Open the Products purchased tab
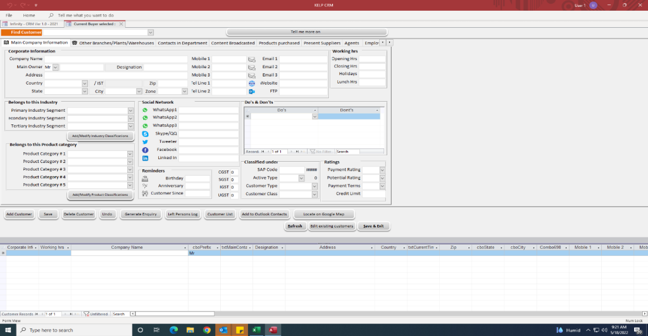The image size is (648, 336). click(x=279, y=43)
